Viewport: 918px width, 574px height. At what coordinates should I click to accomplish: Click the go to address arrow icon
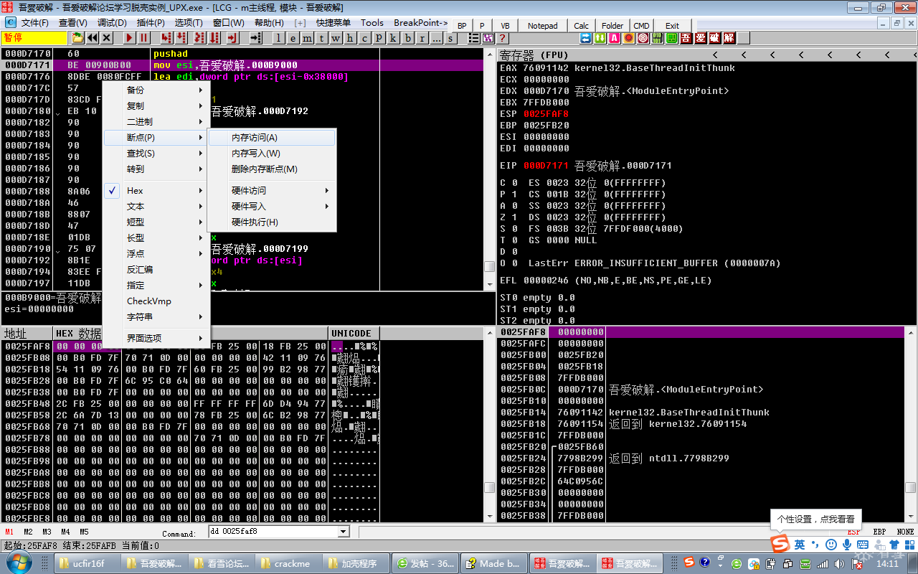(x=256, y=37)
